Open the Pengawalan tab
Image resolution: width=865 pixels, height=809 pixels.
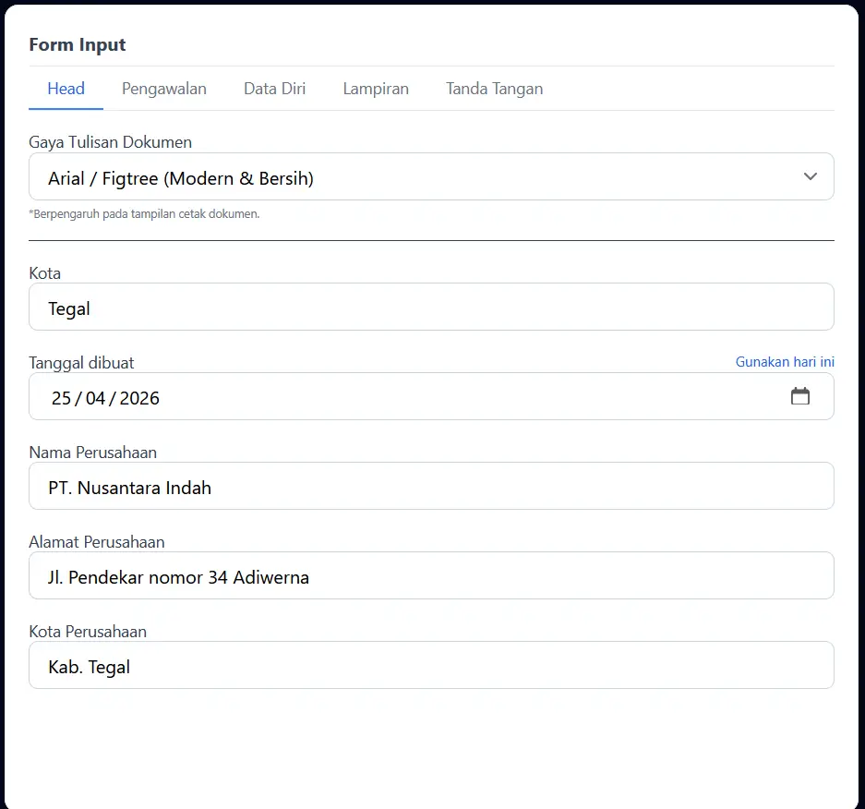coord(164,89)
